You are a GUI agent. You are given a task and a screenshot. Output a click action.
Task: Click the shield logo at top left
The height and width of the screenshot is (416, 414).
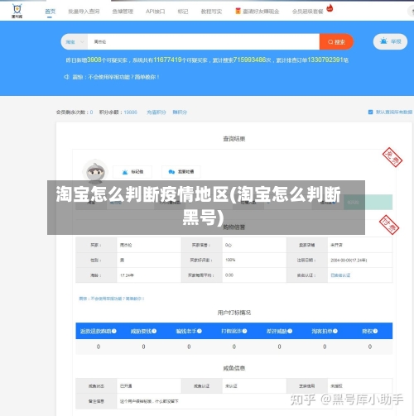click(x=17, y=11)
